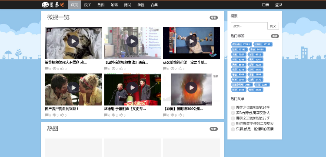The height and width of the screenshot is (157, 326).
Task: Select the tag with count 5544
Action: (239, 64)
